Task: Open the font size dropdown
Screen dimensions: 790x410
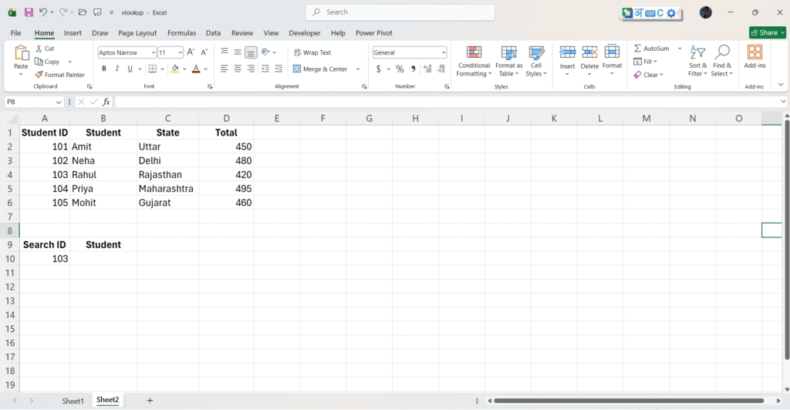Action: tap(181, 52)
